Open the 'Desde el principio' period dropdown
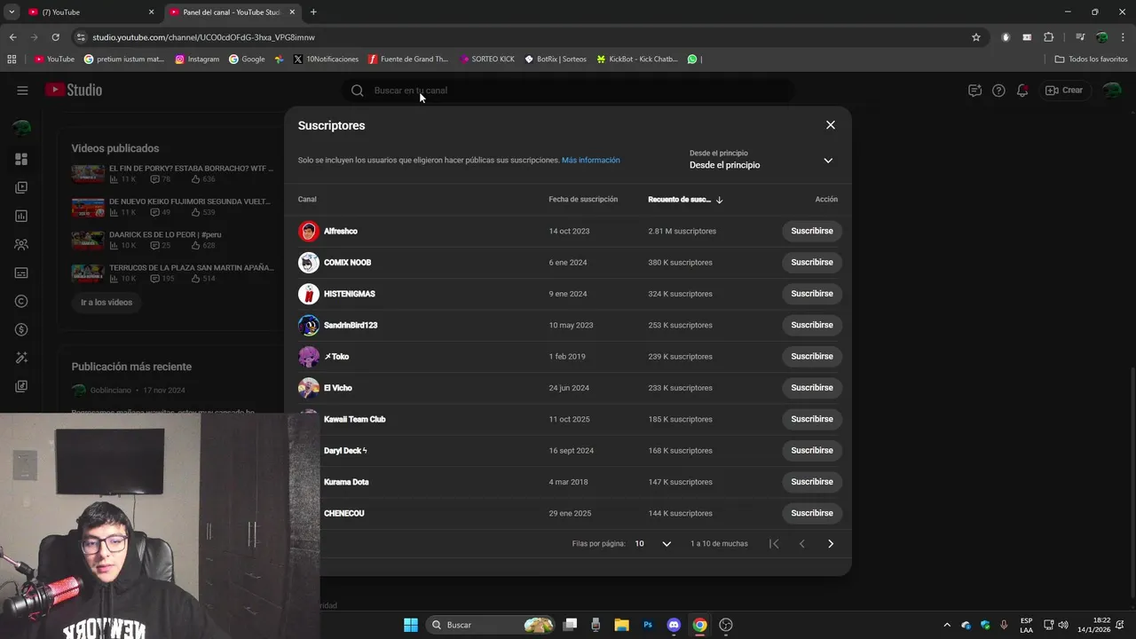1136x639 pixels. pyautogui.click(x=761, y=160)
